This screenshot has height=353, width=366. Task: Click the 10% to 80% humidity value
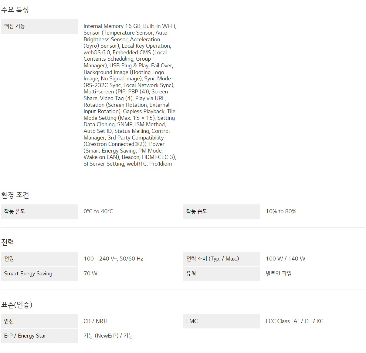pyautogui.click(x=281, y=211)
